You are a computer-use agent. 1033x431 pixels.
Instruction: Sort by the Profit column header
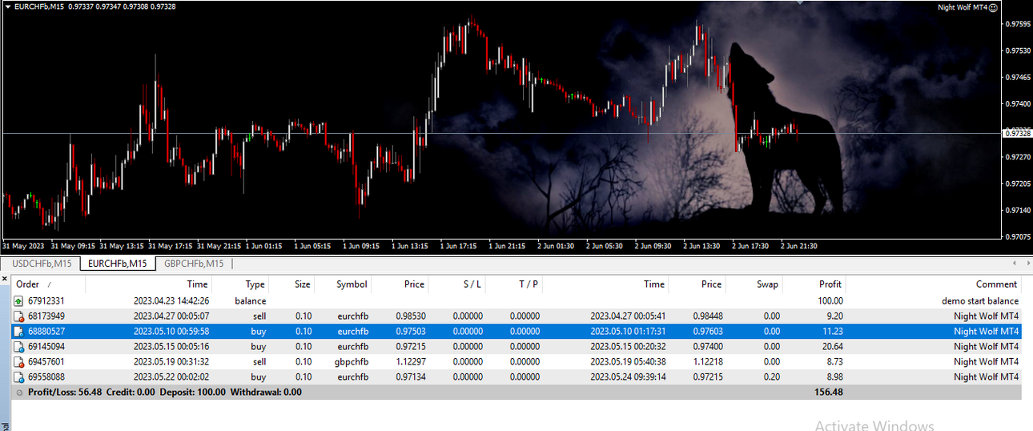814,284
